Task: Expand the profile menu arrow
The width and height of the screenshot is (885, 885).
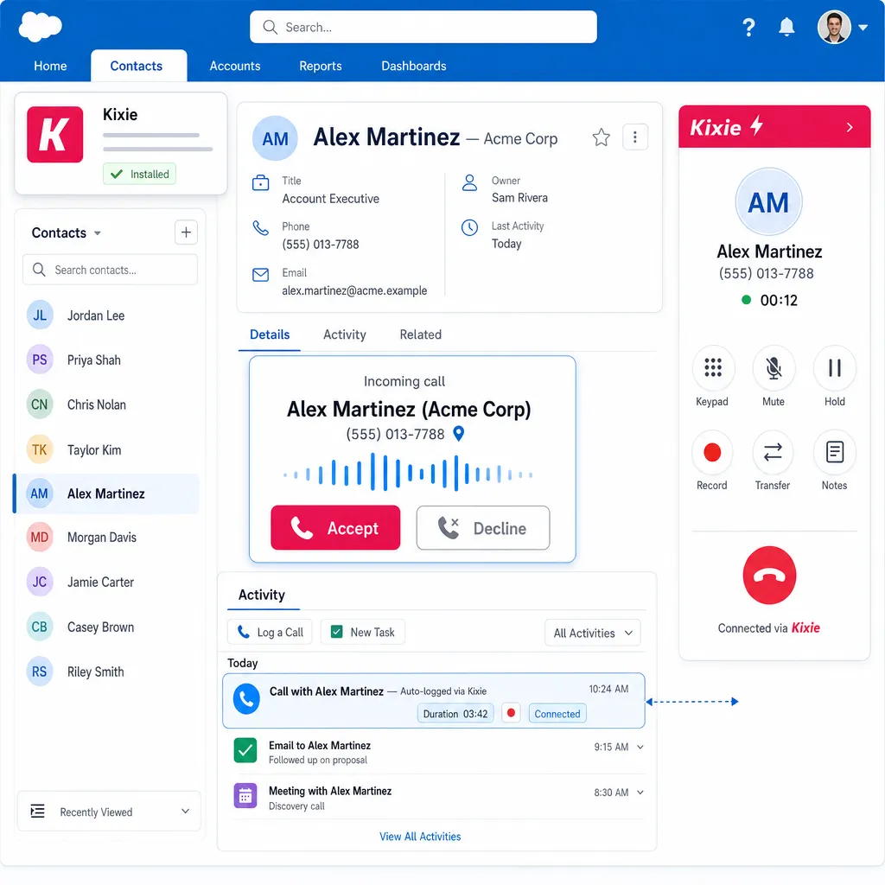Action: click(x=863, y=27)
